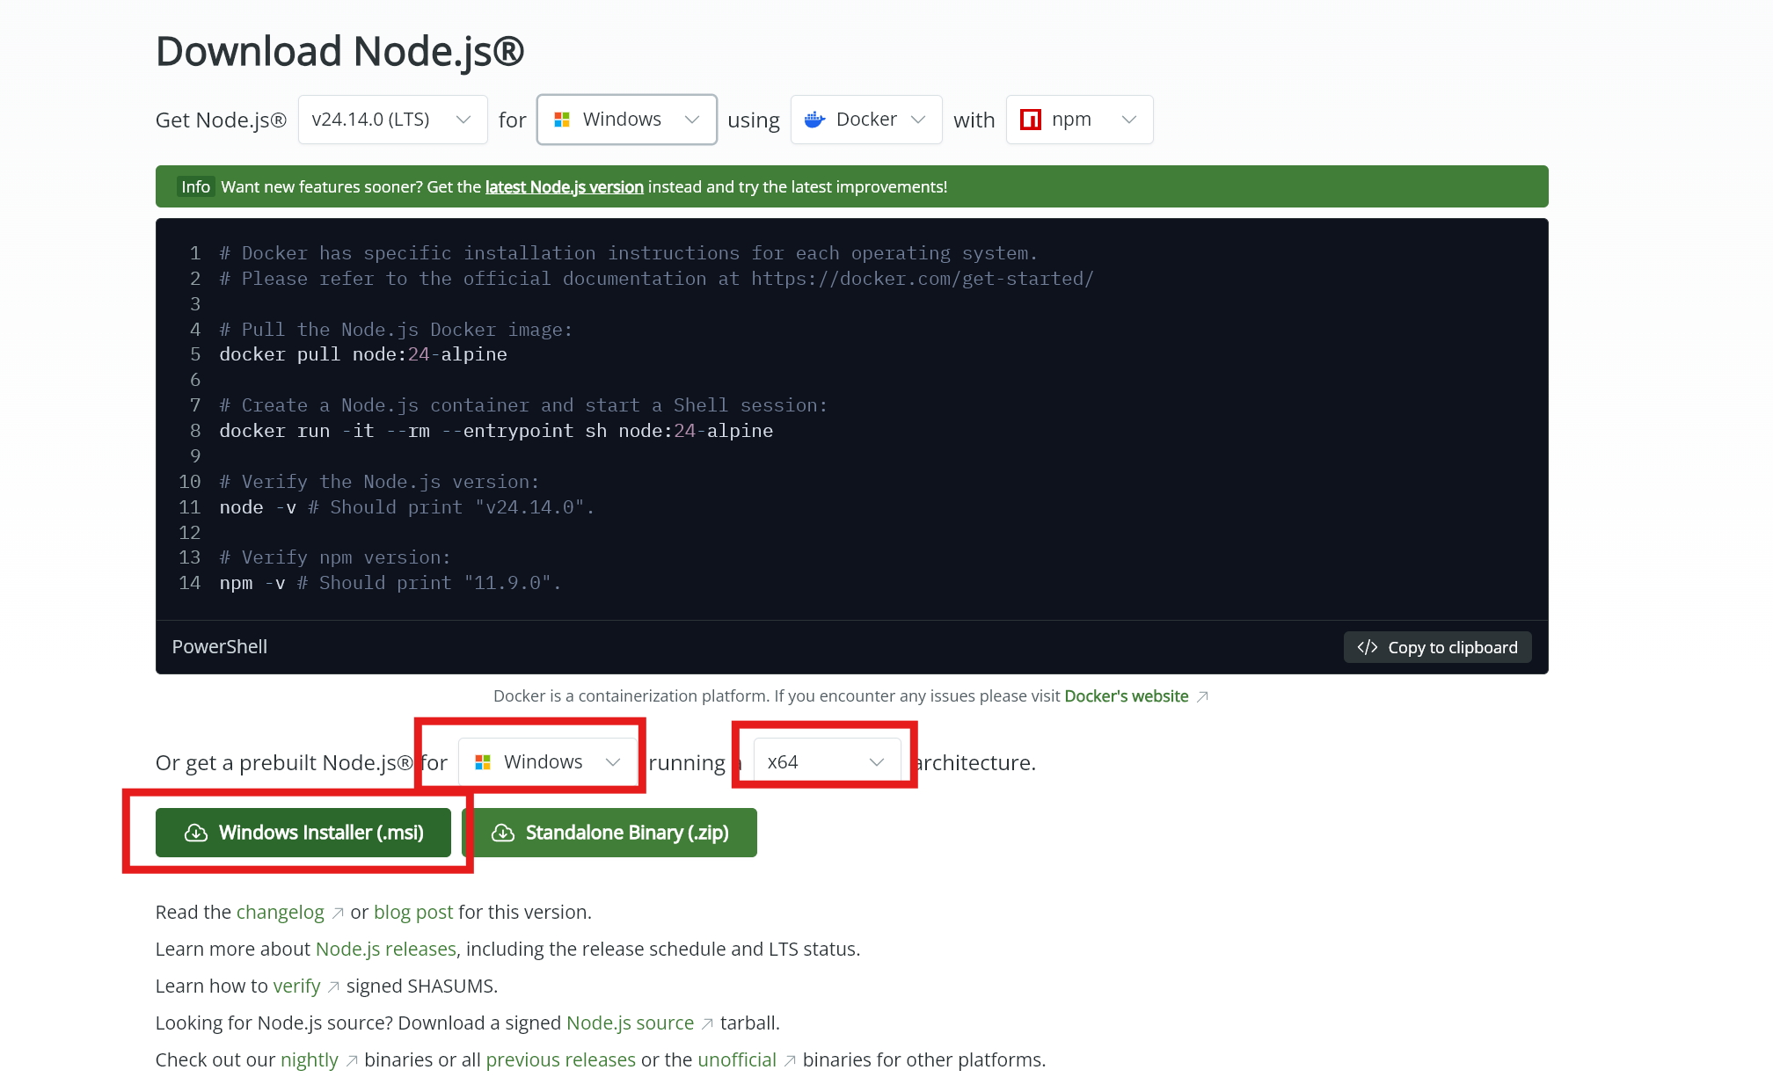Expand the package manager dropdown showing npm
Screen dimensions: 1773x1092
tap(1079, 120)
